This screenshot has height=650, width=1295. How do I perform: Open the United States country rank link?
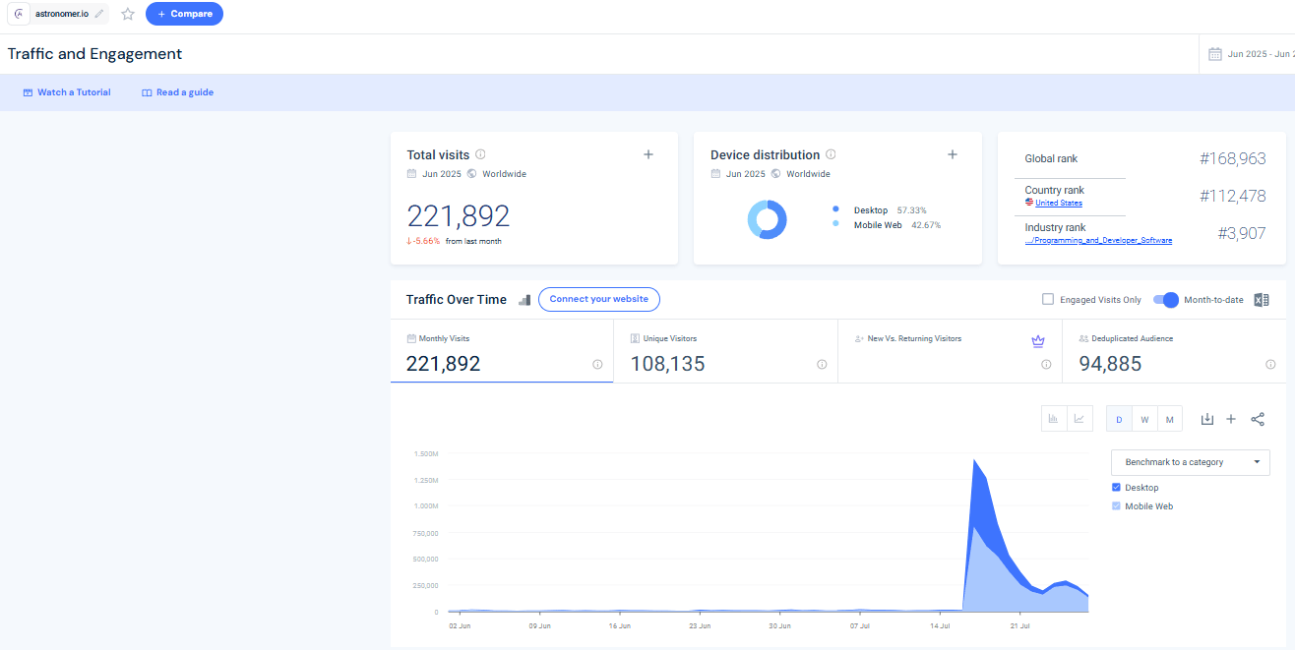(x=1059, y=204)
